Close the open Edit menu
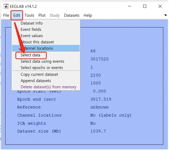Viewport: 169px width, 151px height. point(17,15)
